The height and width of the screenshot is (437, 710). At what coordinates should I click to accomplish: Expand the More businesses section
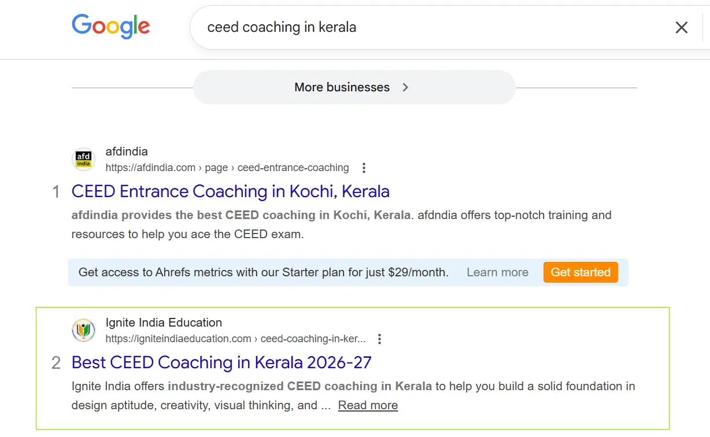click(x=342, y=87)
